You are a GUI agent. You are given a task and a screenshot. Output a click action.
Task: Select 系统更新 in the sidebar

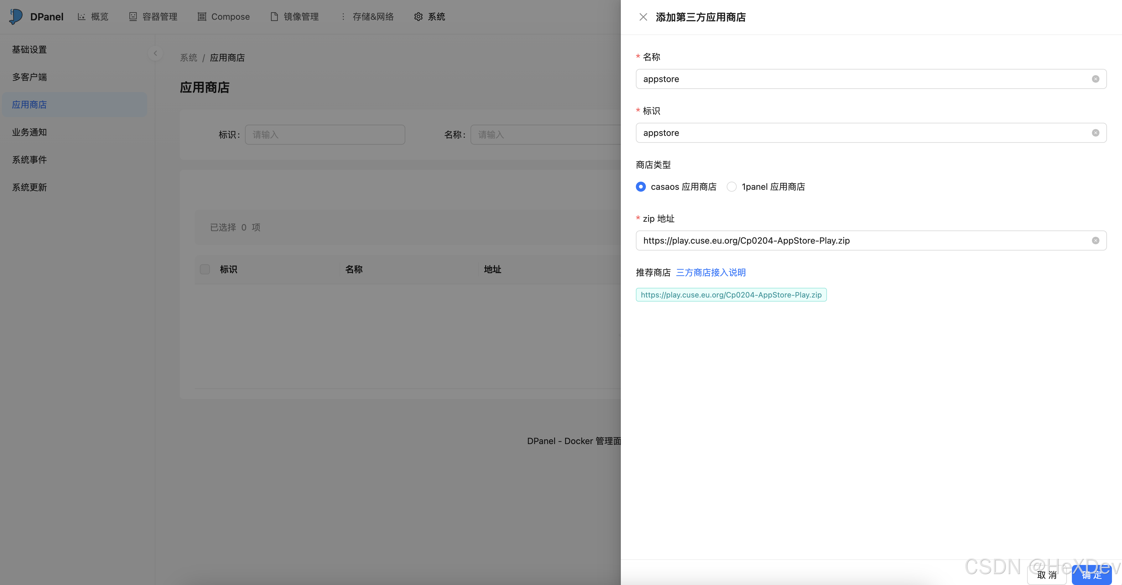click(x=74, y=187)
